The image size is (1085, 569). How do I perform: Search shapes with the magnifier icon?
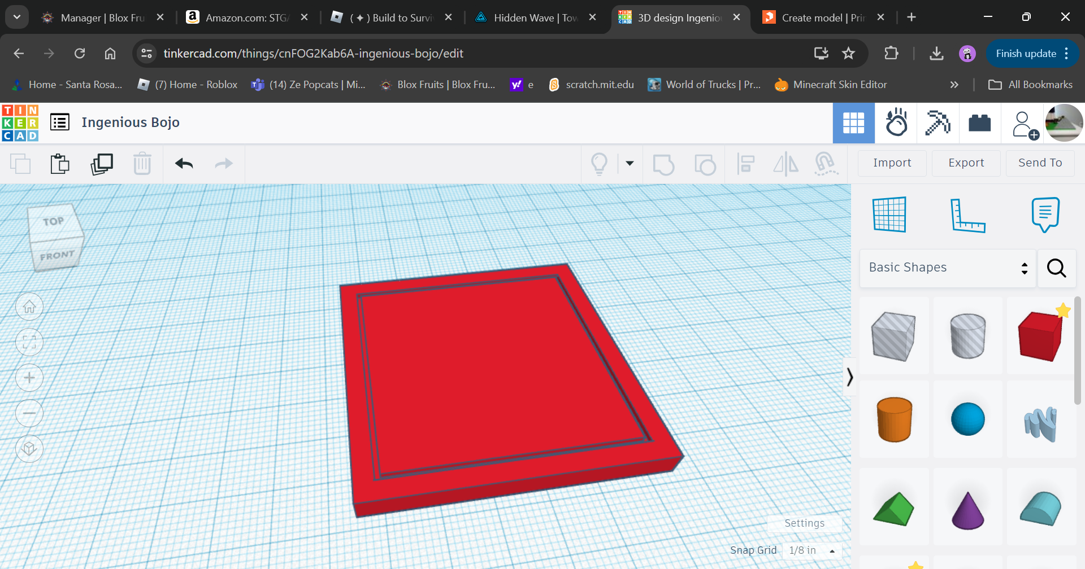click(x=1057, y=268)
